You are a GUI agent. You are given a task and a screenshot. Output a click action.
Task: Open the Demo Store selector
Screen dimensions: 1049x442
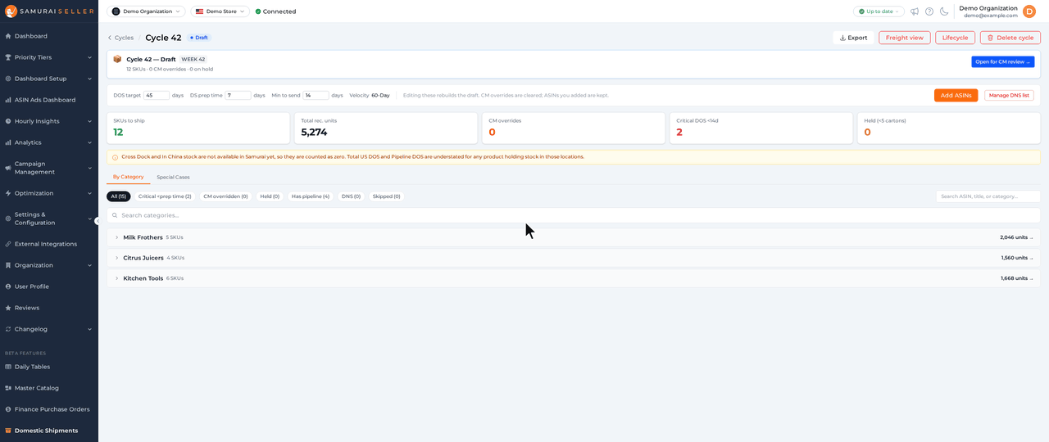pos(220,11)
